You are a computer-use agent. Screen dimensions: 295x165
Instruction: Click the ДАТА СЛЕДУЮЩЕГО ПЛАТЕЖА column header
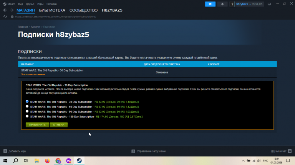tap(162, 64)
